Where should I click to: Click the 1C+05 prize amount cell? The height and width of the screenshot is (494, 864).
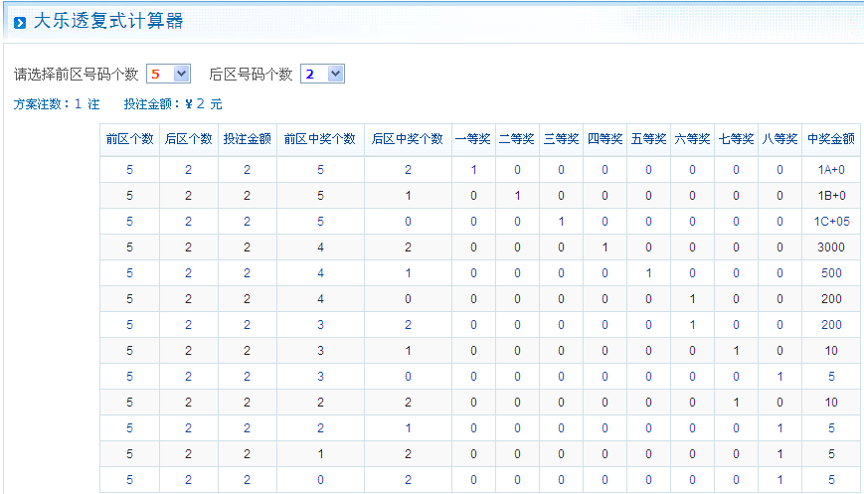[x=831, y=222]
